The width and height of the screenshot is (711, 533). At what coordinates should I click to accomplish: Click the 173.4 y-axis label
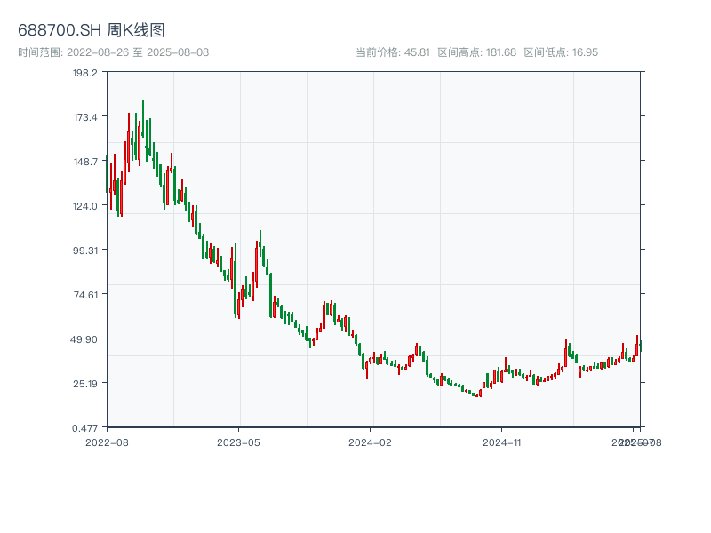click(x=85, y=117)
